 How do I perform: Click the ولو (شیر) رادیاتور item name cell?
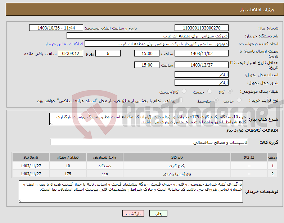point(177,174)
